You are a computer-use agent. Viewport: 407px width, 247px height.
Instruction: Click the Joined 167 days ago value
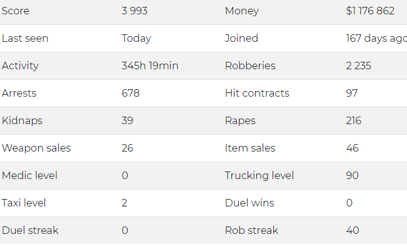[x=376, y=39]
